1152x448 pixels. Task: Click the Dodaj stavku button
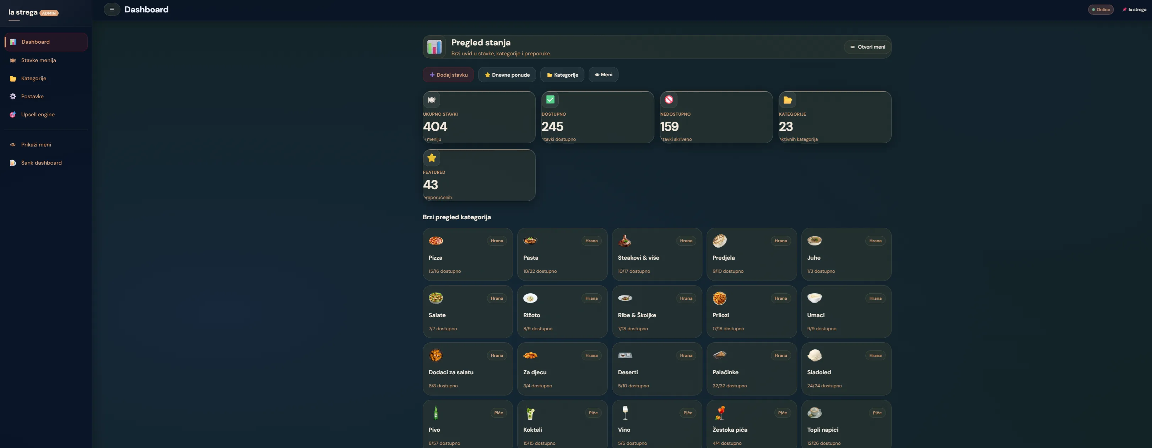pyautogui.click(x=448, y=75)
